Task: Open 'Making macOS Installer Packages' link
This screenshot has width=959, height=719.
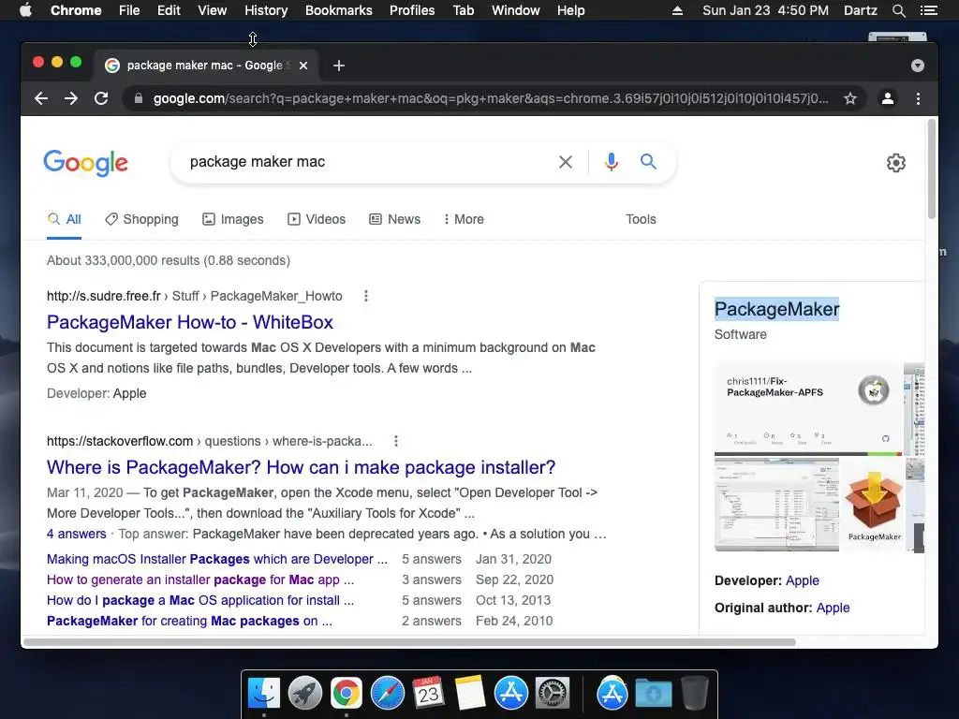Action: pos(217,559)
